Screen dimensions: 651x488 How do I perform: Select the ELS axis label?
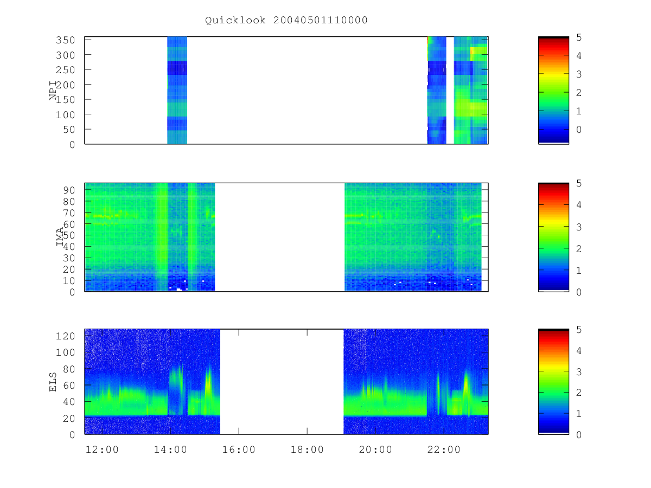(53, 382)
